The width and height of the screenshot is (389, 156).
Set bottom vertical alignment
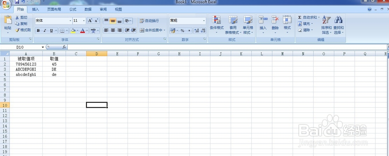pos(119,21)
